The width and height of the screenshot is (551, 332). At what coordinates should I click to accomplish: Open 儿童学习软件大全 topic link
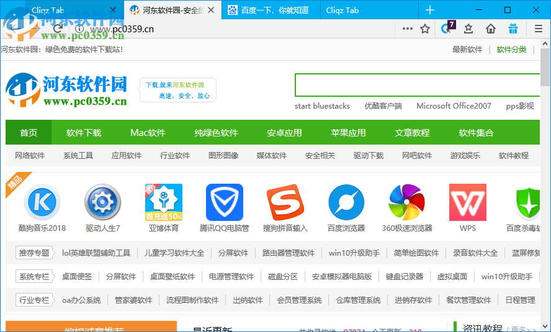pyautogui.click(x=174, y=253)
